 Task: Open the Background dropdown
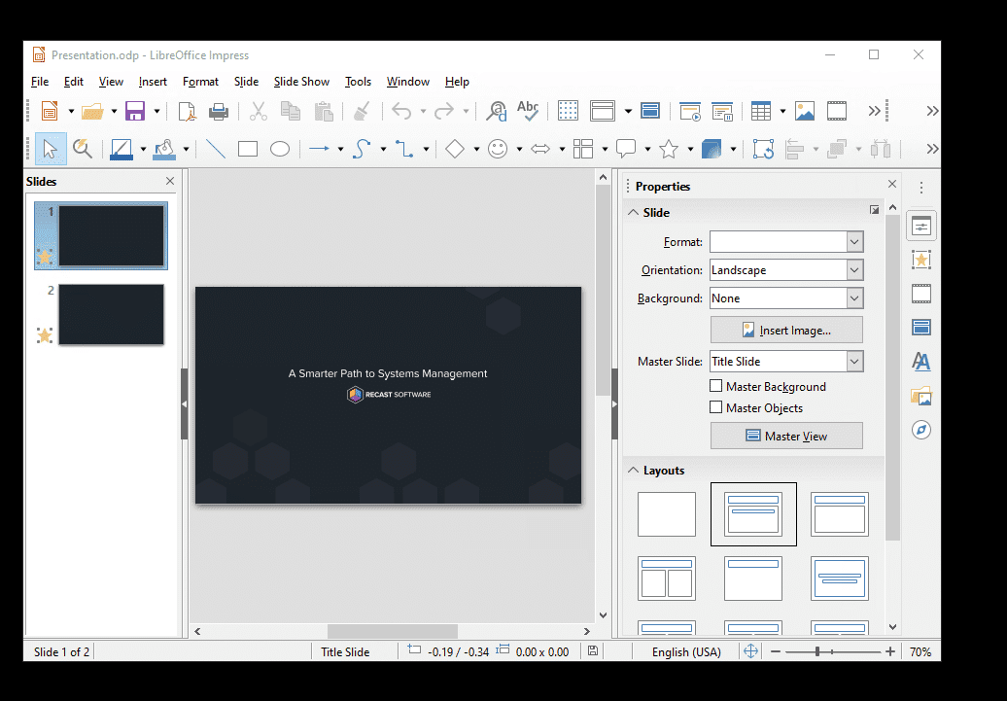(854, 298)
